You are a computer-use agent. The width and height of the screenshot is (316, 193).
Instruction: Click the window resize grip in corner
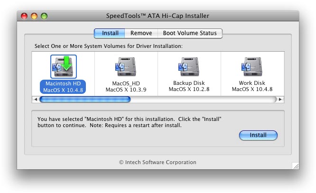[x=295, y=165]
